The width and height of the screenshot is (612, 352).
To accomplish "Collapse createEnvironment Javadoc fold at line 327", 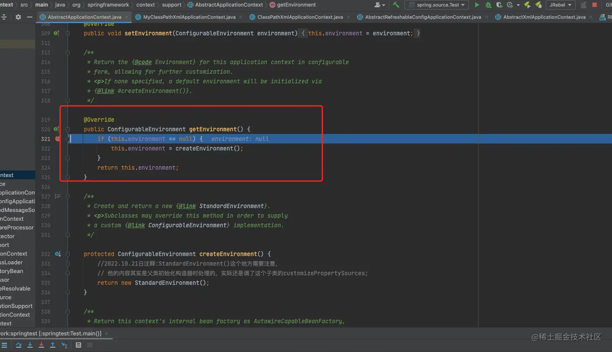I will tap(68, 196).
